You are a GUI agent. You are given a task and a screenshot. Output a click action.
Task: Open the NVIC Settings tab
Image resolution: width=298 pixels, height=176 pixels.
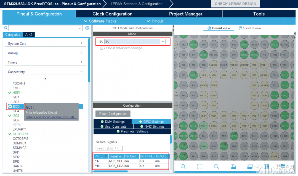[x=152, y=127]
